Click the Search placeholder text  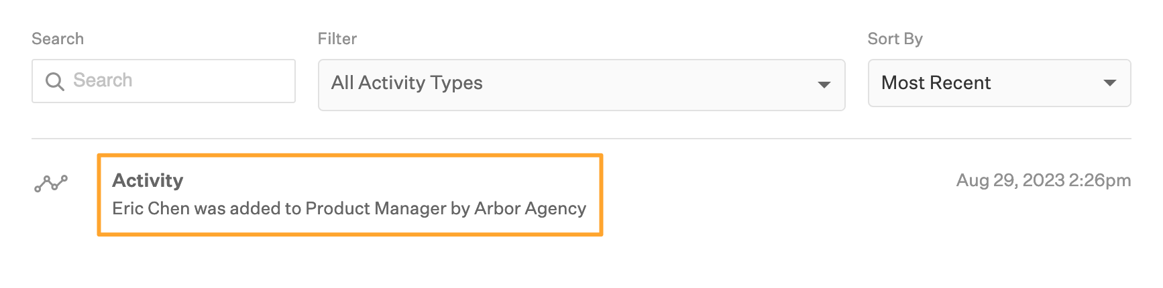pos(103,80)
